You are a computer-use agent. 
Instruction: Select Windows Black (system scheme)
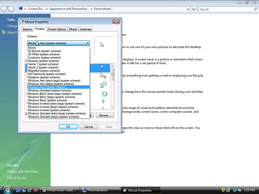(x=58, y=100)
